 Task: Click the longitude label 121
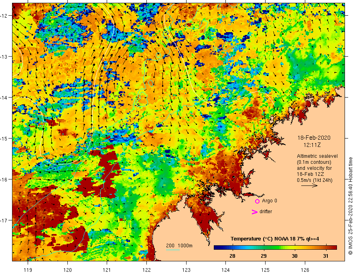pos(107,270)
